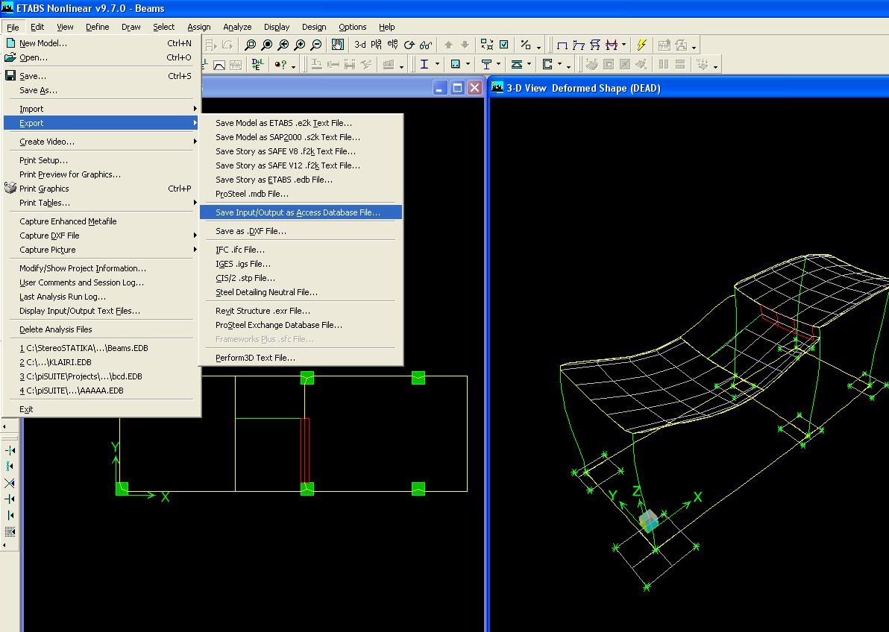Image resolution: width=889 pixels, height=632 pixels.
Task: Expand the Capture Picture submenu
Action: click(102, 250)
